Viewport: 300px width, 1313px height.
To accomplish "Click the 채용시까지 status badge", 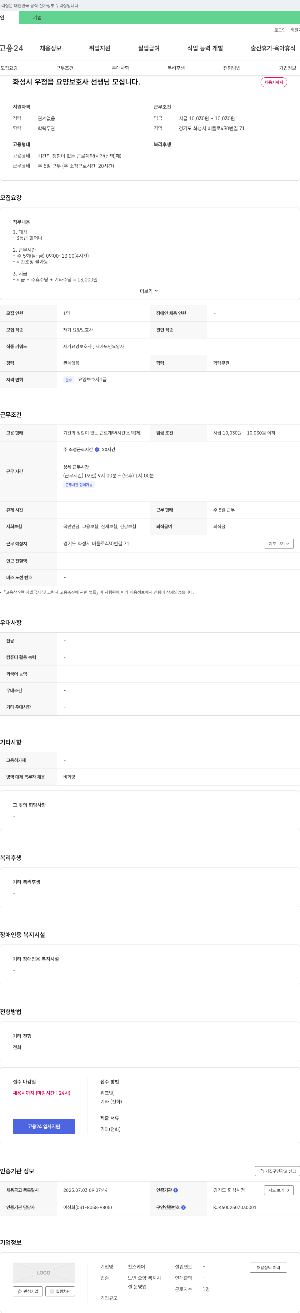I will 273,83.
